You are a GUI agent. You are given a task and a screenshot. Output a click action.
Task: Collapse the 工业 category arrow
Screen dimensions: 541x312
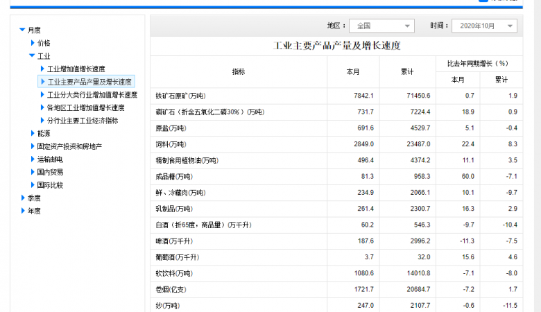click(32, 55)
